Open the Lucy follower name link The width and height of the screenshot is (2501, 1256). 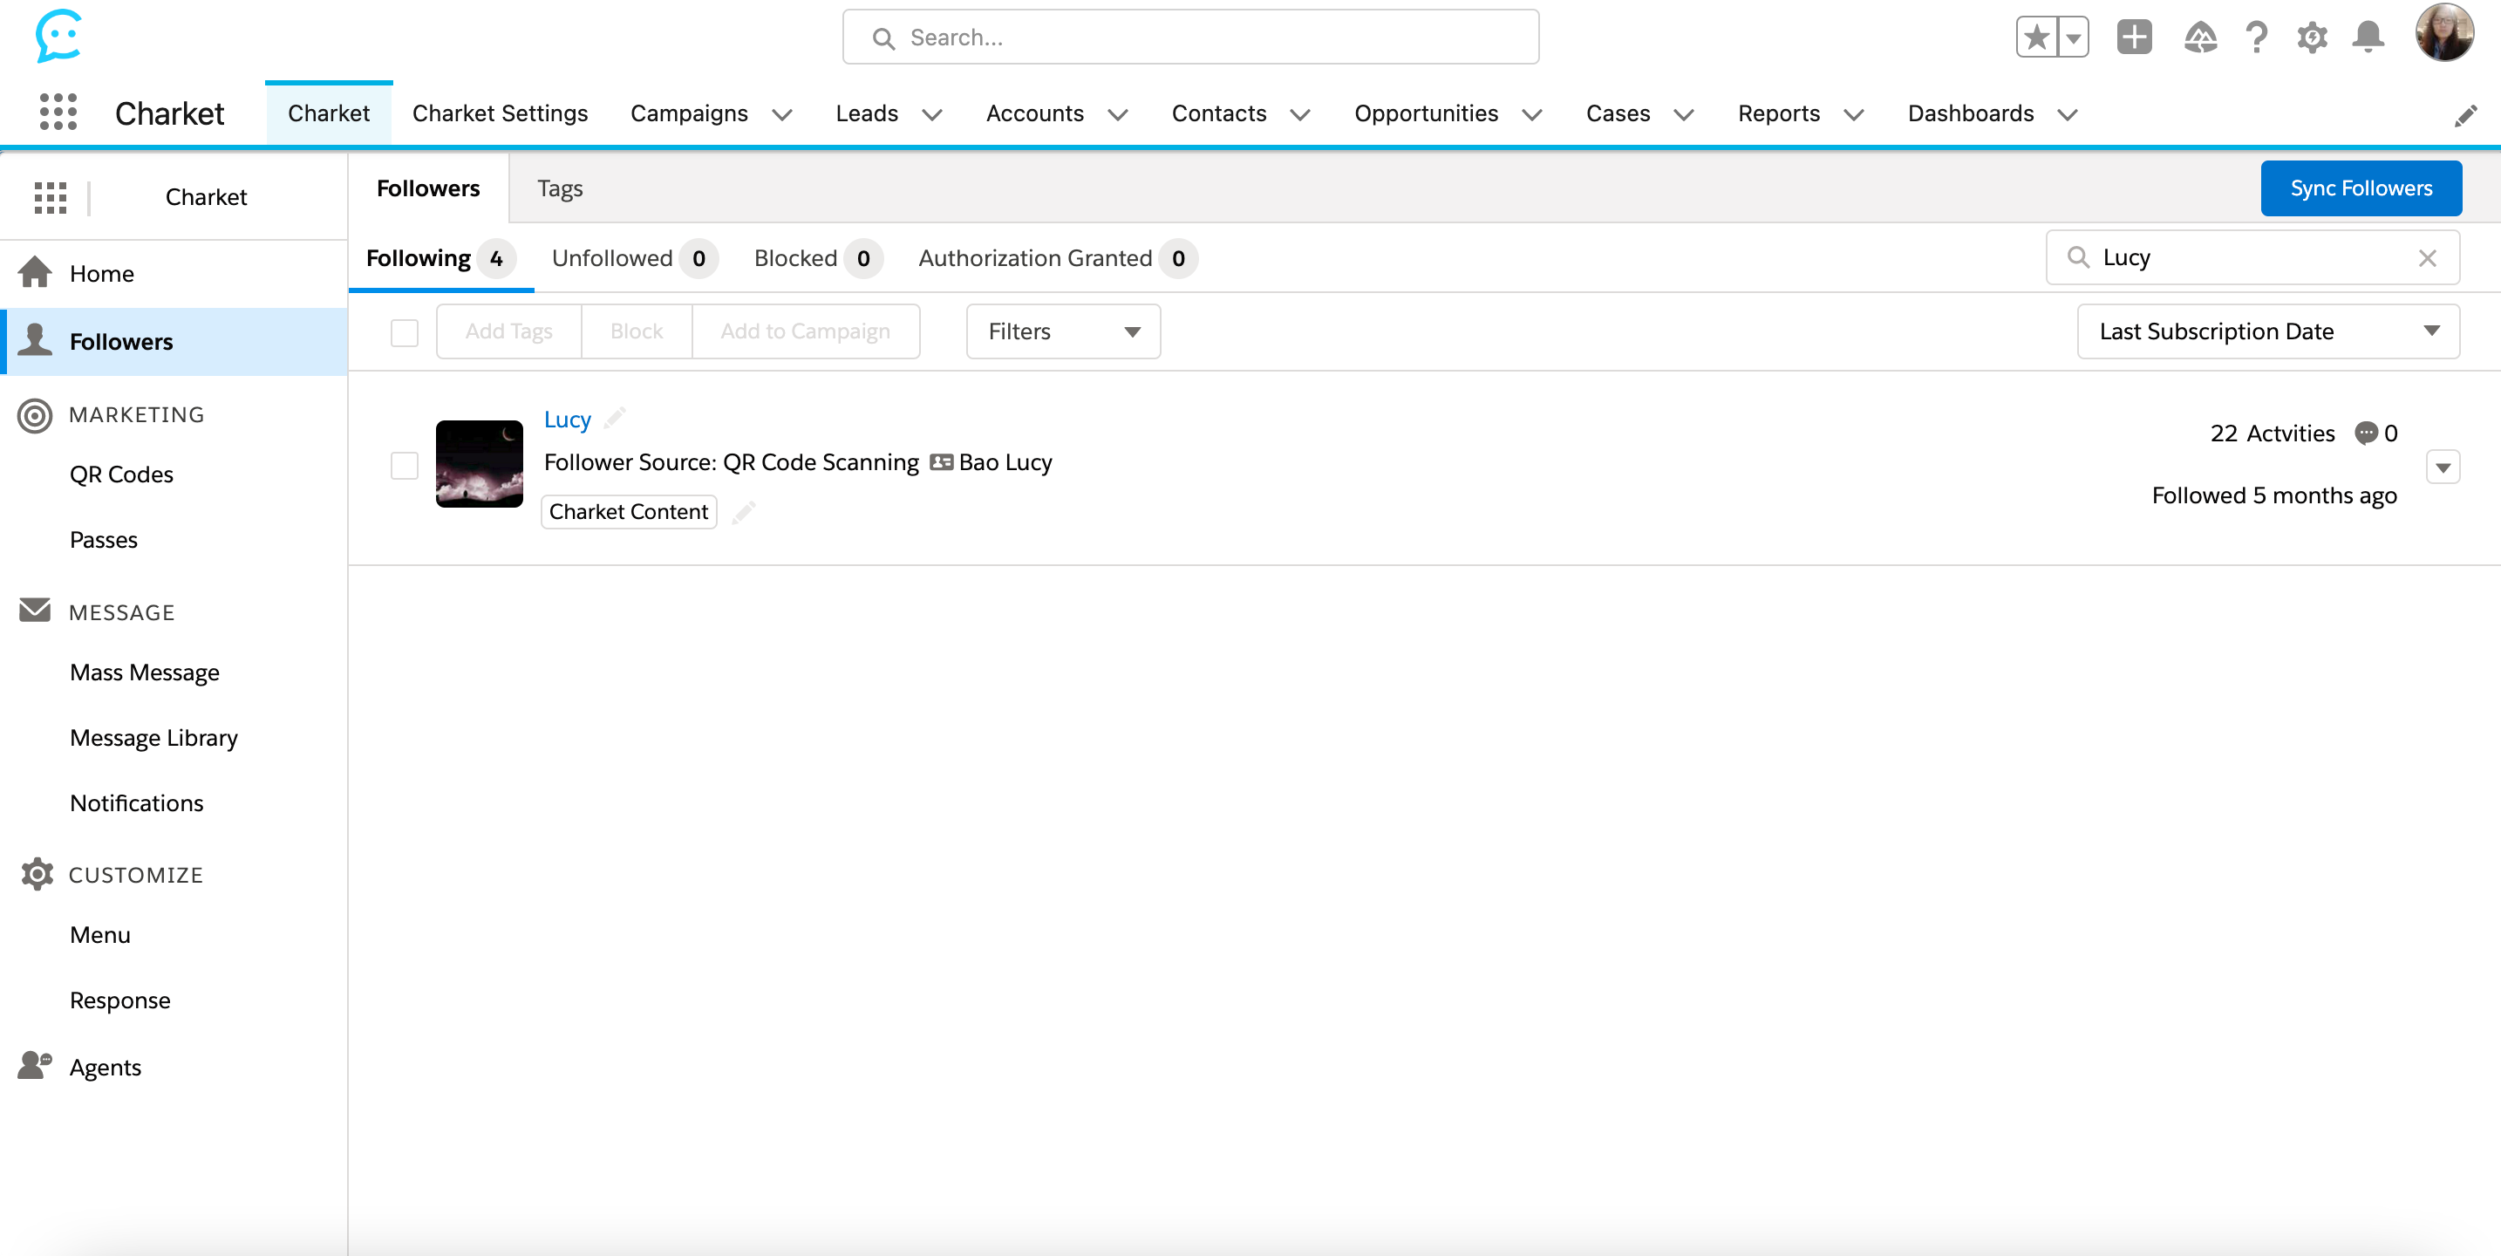567,420
